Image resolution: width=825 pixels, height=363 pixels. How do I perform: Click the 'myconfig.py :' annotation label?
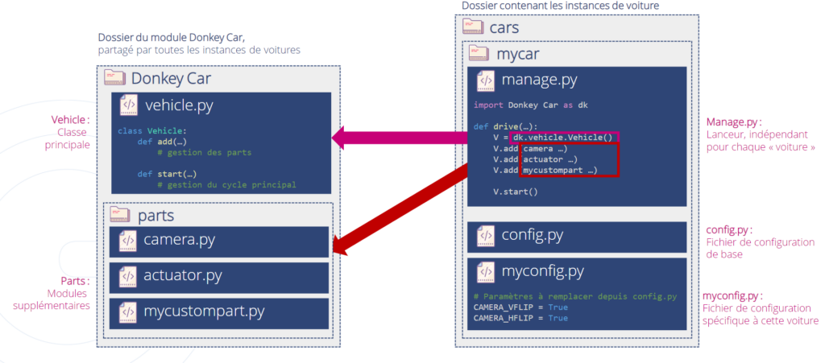coord(734,295)
